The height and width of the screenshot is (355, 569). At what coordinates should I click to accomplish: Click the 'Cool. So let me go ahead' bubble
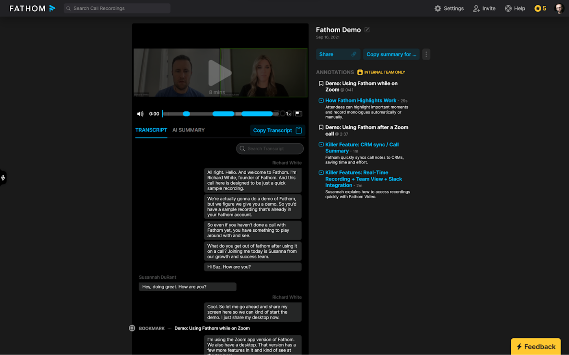pos(253,312)
